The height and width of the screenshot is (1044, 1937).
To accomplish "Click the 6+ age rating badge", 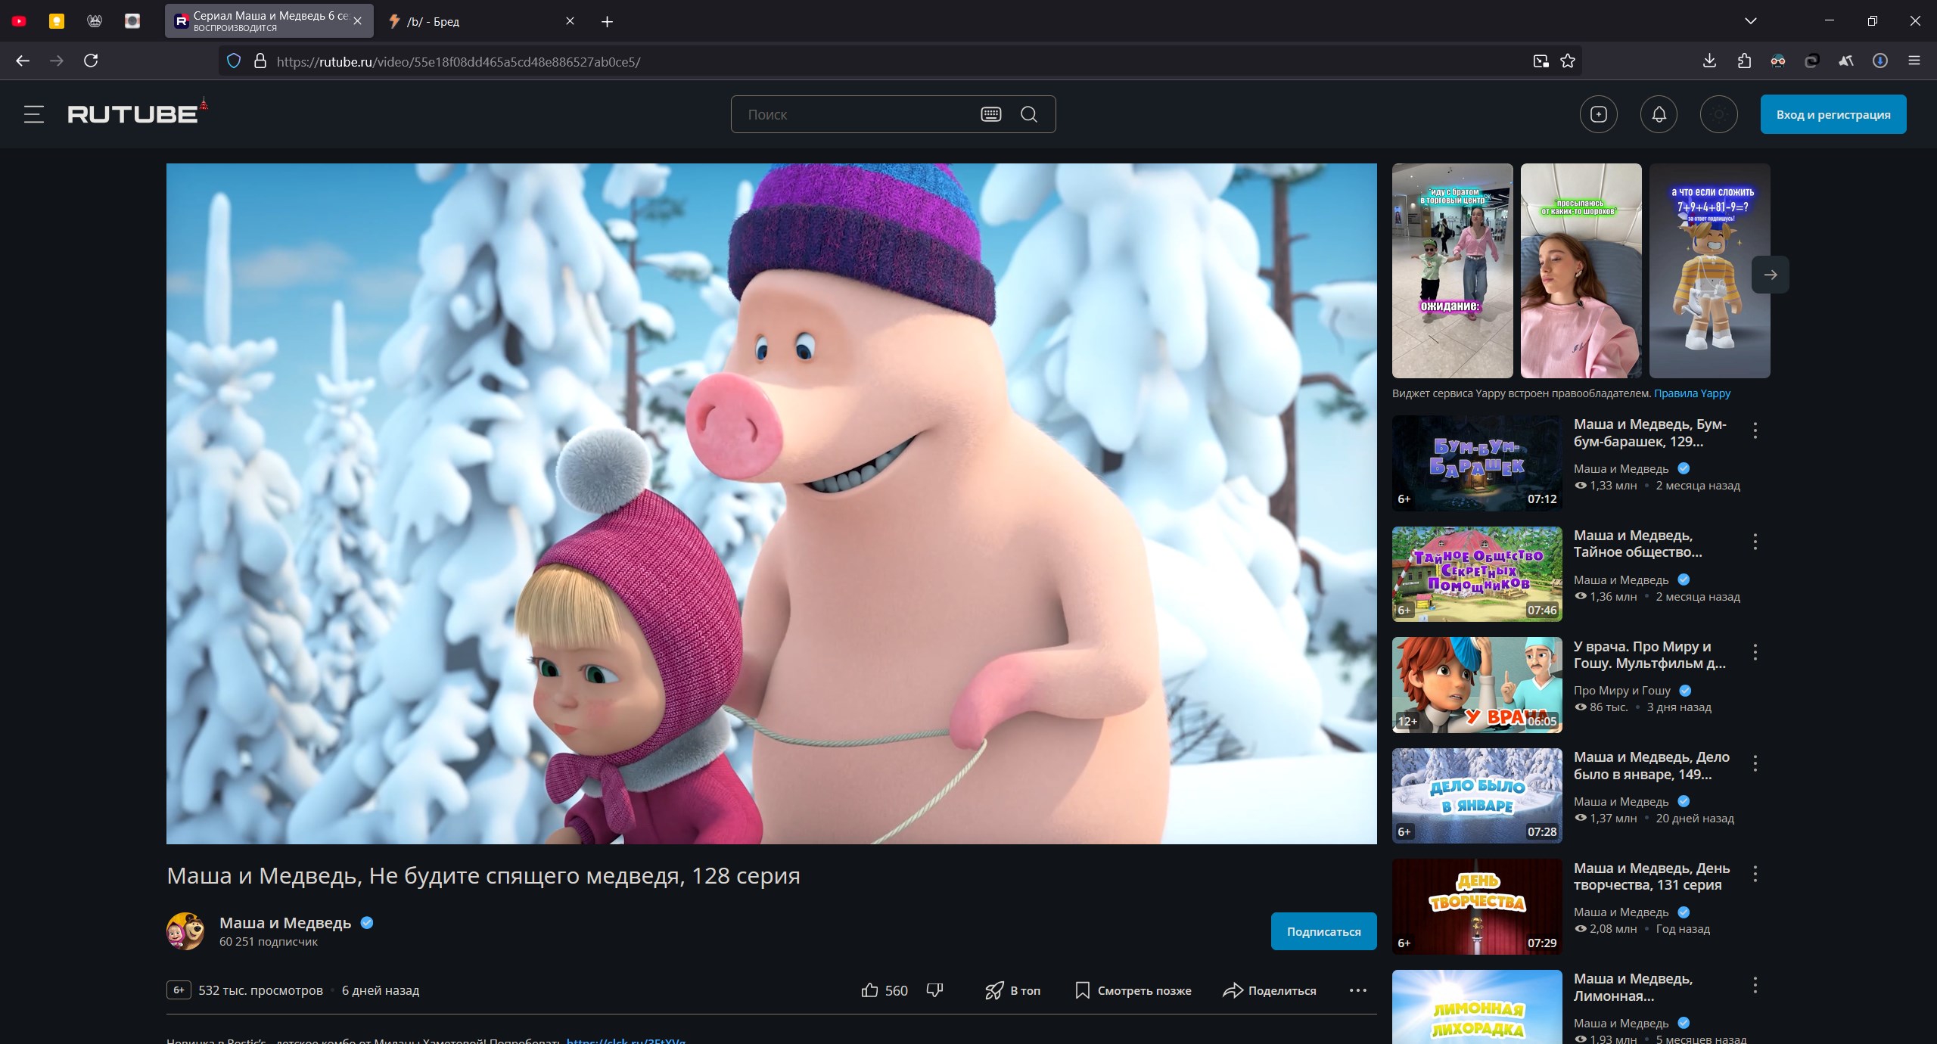I will [x=179, y=990].
